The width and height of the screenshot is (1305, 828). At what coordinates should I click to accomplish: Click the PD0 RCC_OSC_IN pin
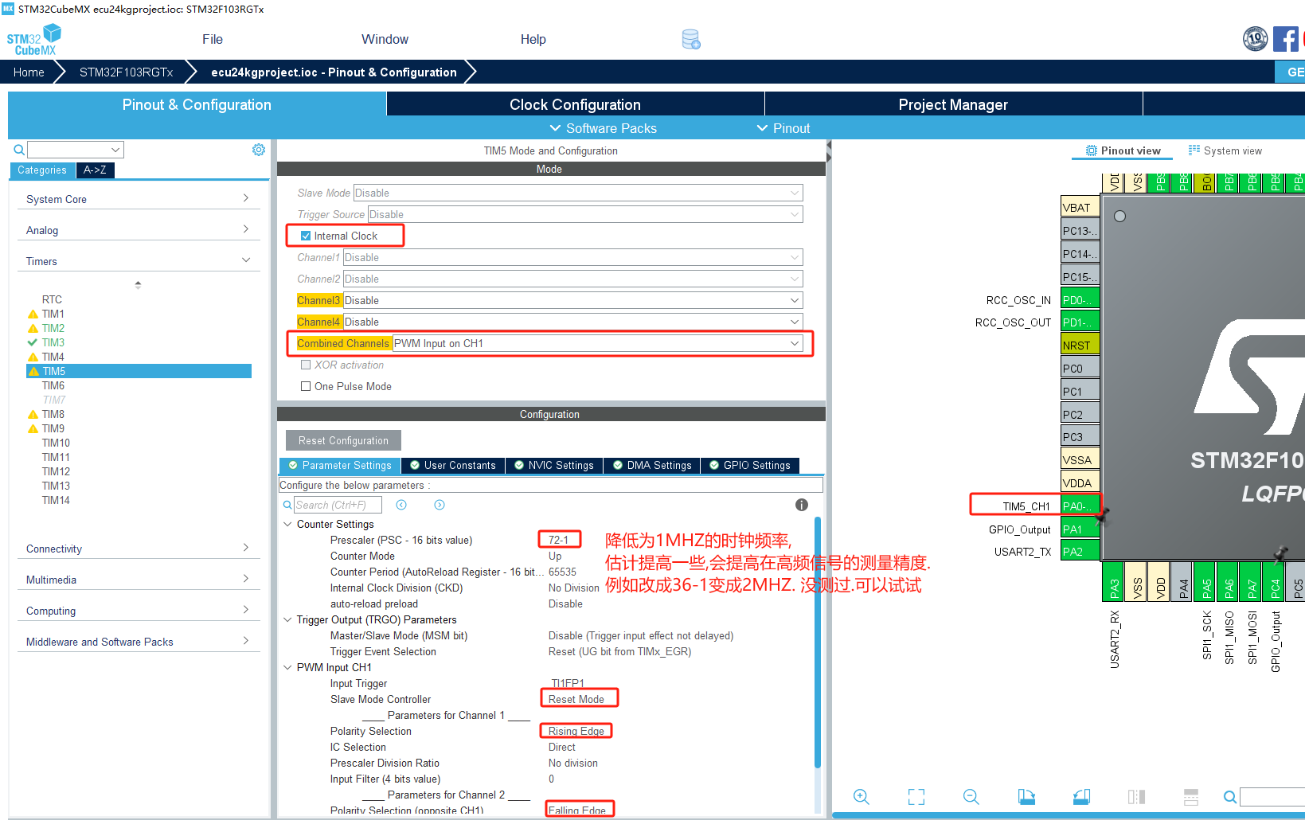[1080, 300]
